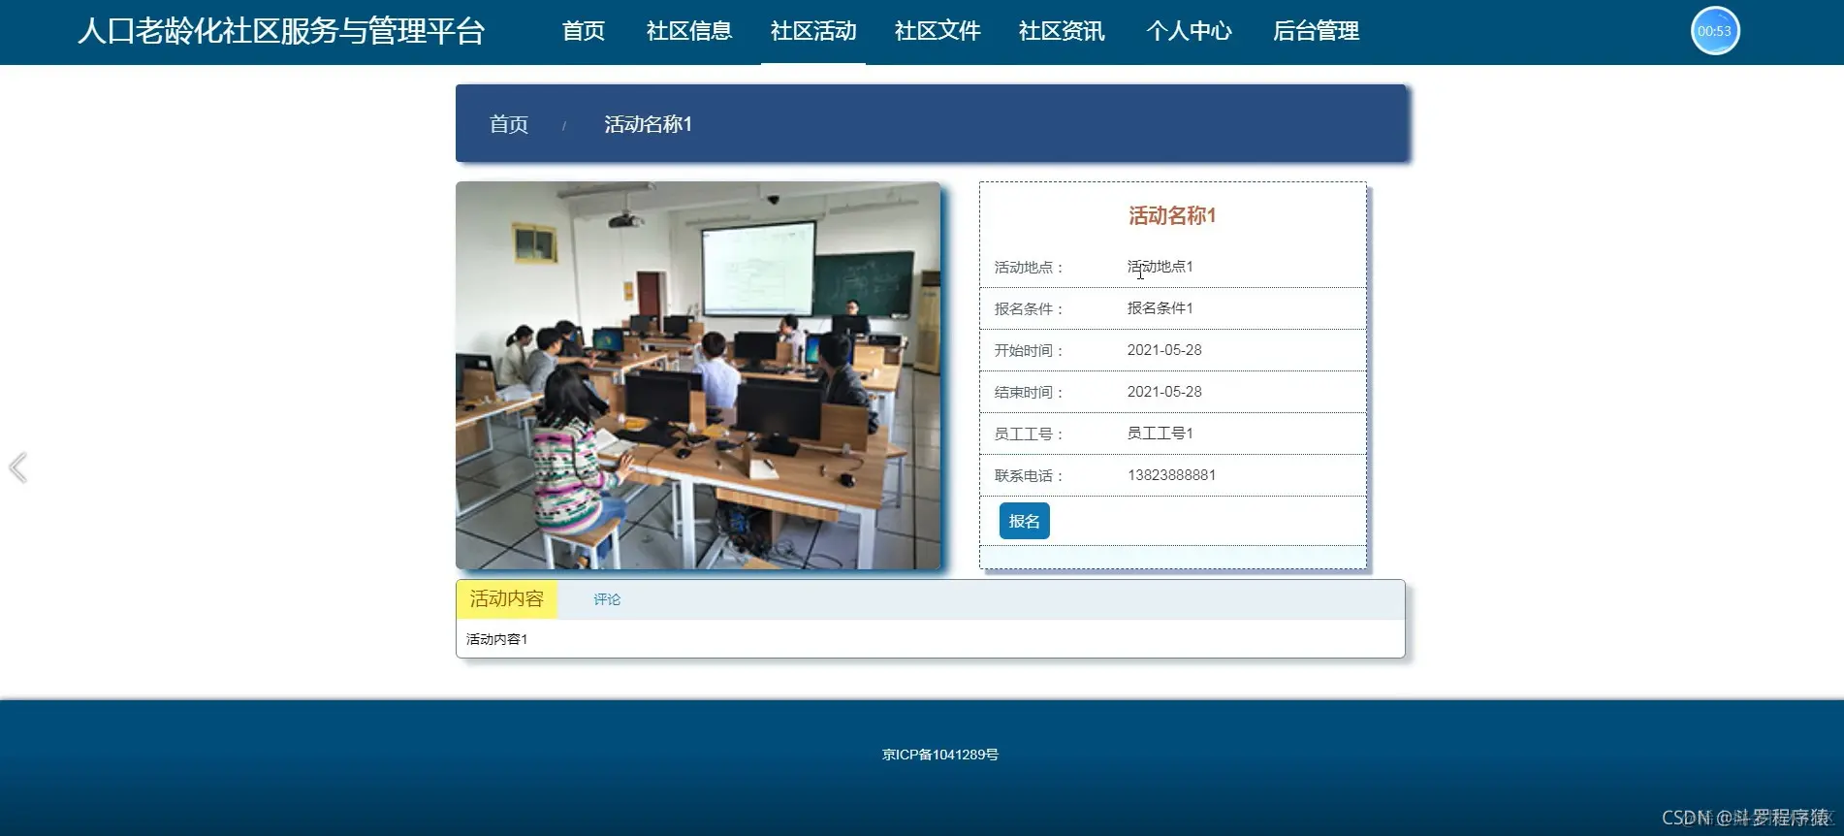Click the classroom activity photo
This screenshot has height=836, width=1844.
[x=698, y=375]
